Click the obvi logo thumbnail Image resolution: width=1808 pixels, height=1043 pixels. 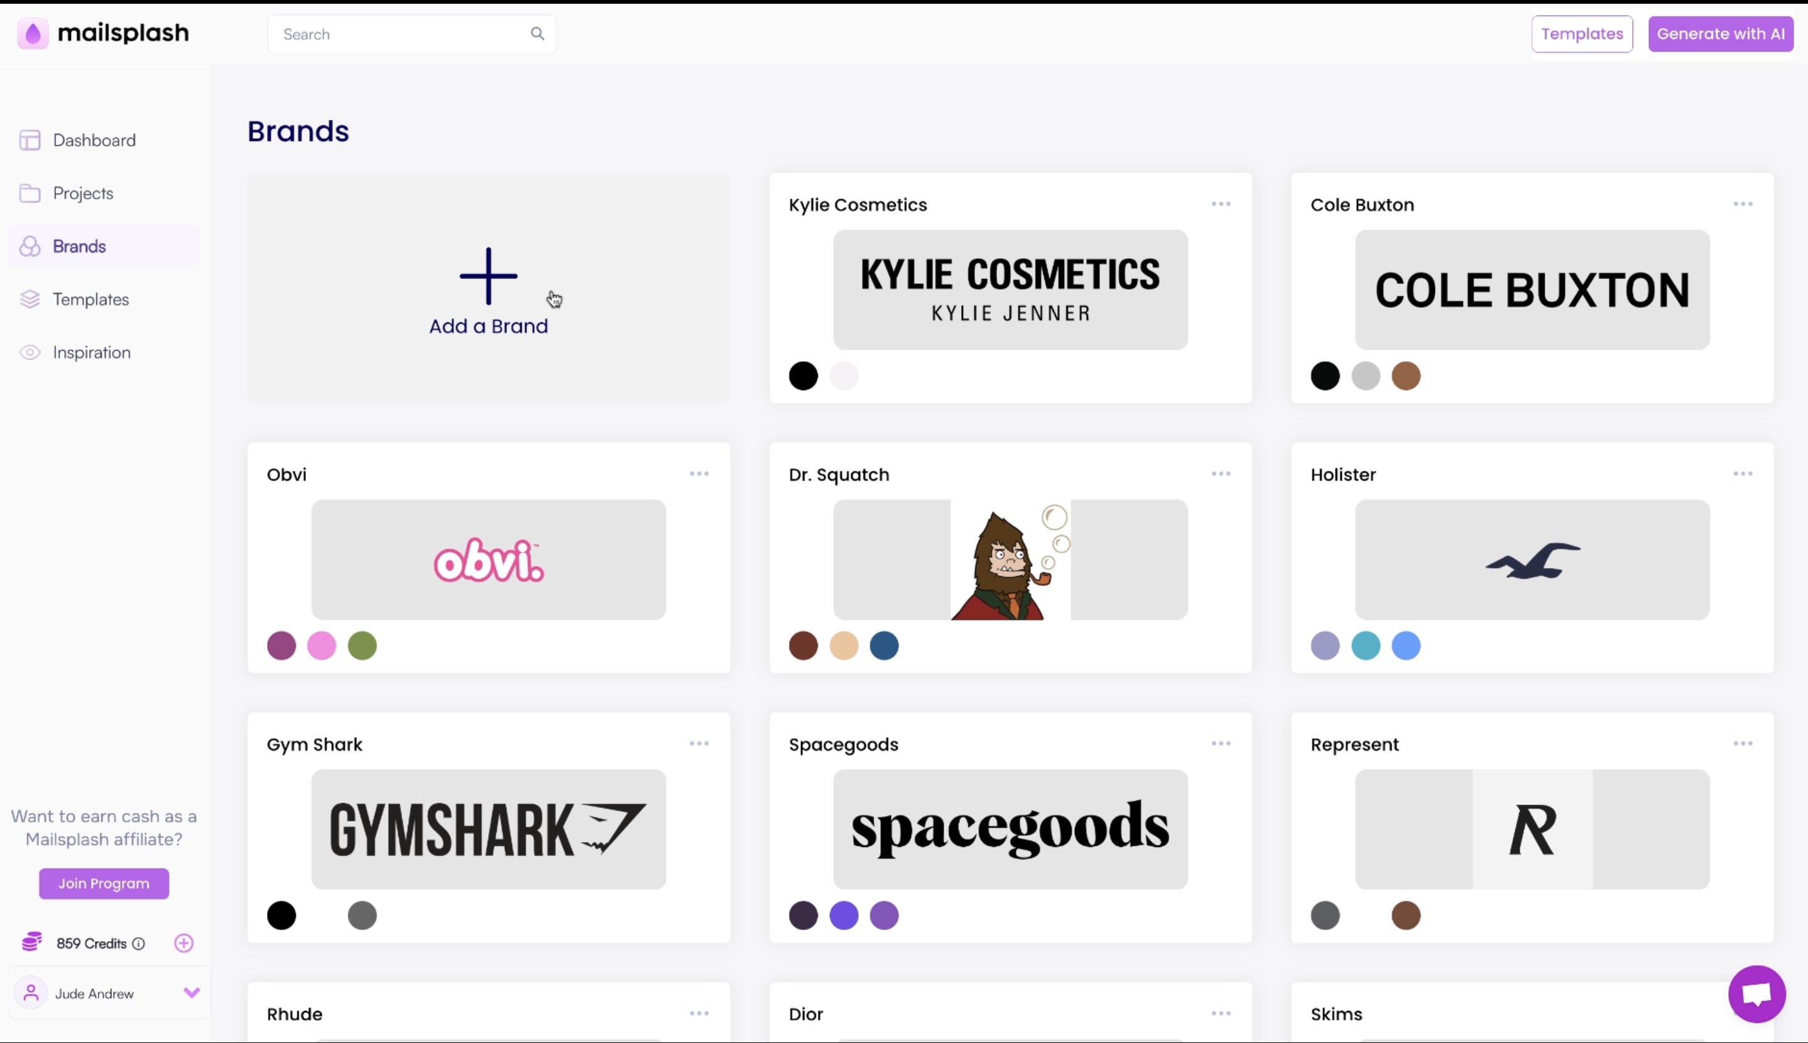[x=488, y=559]
